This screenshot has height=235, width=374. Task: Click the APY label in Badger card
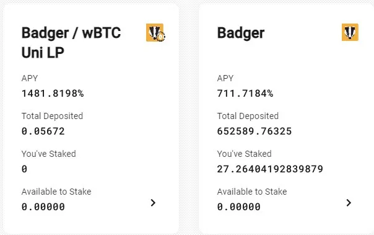[225, 78]
